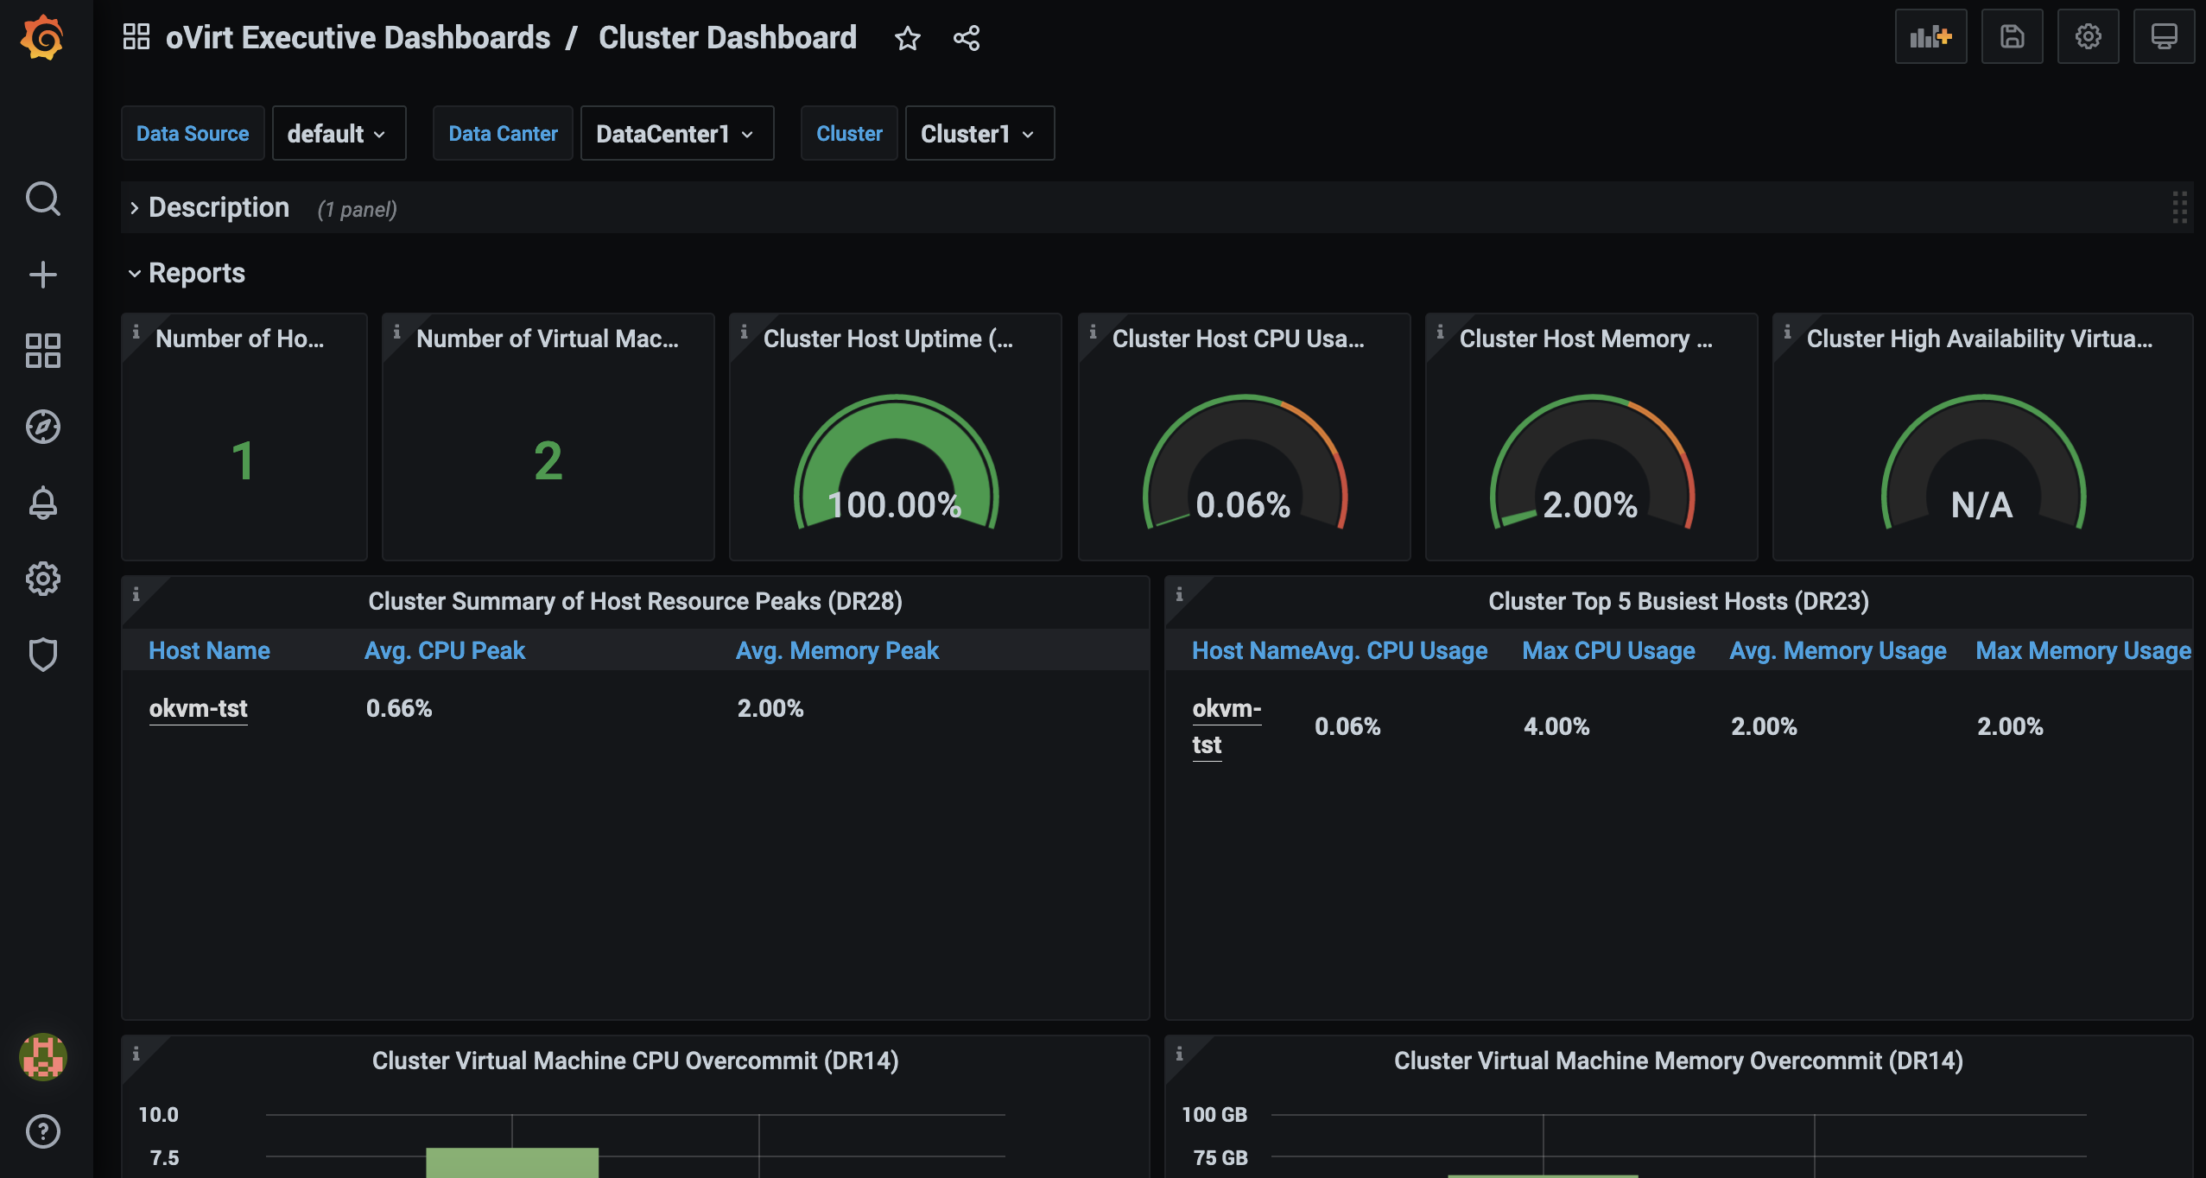Sort by Host Name in Resource Peaks table

pyautogui.click(x=209, y=650)
